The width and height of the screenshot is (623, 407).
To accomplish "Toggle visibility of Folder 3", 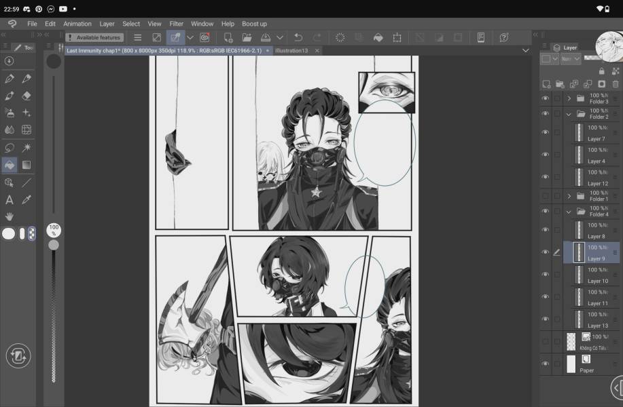I will (x=545, y=98).
